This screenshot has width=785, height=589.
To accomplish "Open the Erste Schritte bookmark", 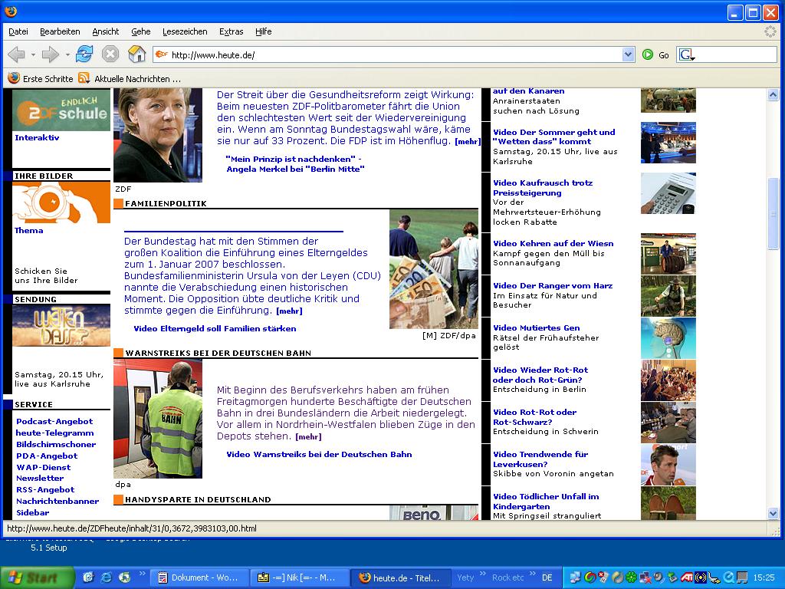I will point(41,79).
